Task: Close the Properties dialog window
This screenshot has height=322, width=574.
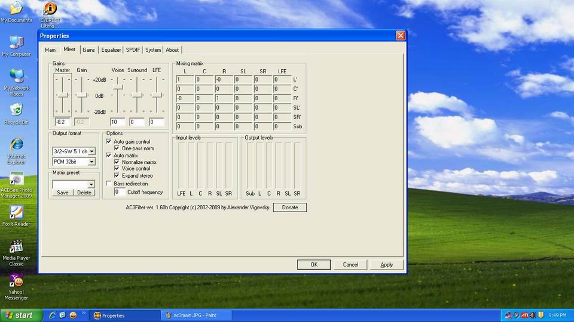Action: tap(401, 35)
